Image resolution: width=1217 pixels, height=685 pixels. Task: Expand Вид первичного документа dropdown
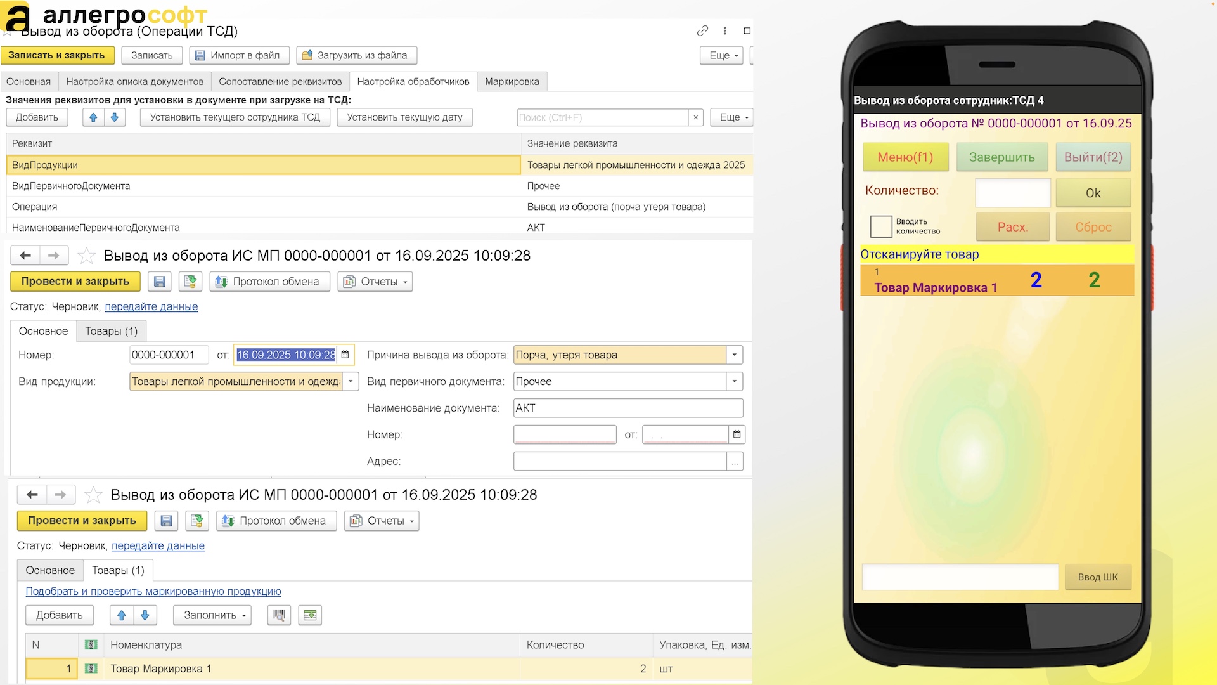pos(735,382)
